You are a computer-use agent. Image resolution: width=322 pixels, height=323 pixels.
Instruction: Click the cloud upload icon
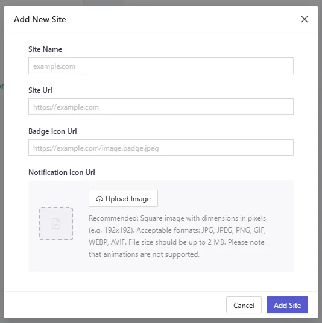pyautogui.click(x=99, y=199)
